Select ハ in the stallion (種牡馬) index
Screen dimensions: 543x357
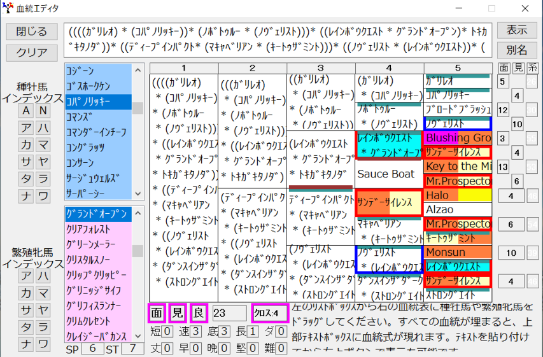[x=43, y=128]
